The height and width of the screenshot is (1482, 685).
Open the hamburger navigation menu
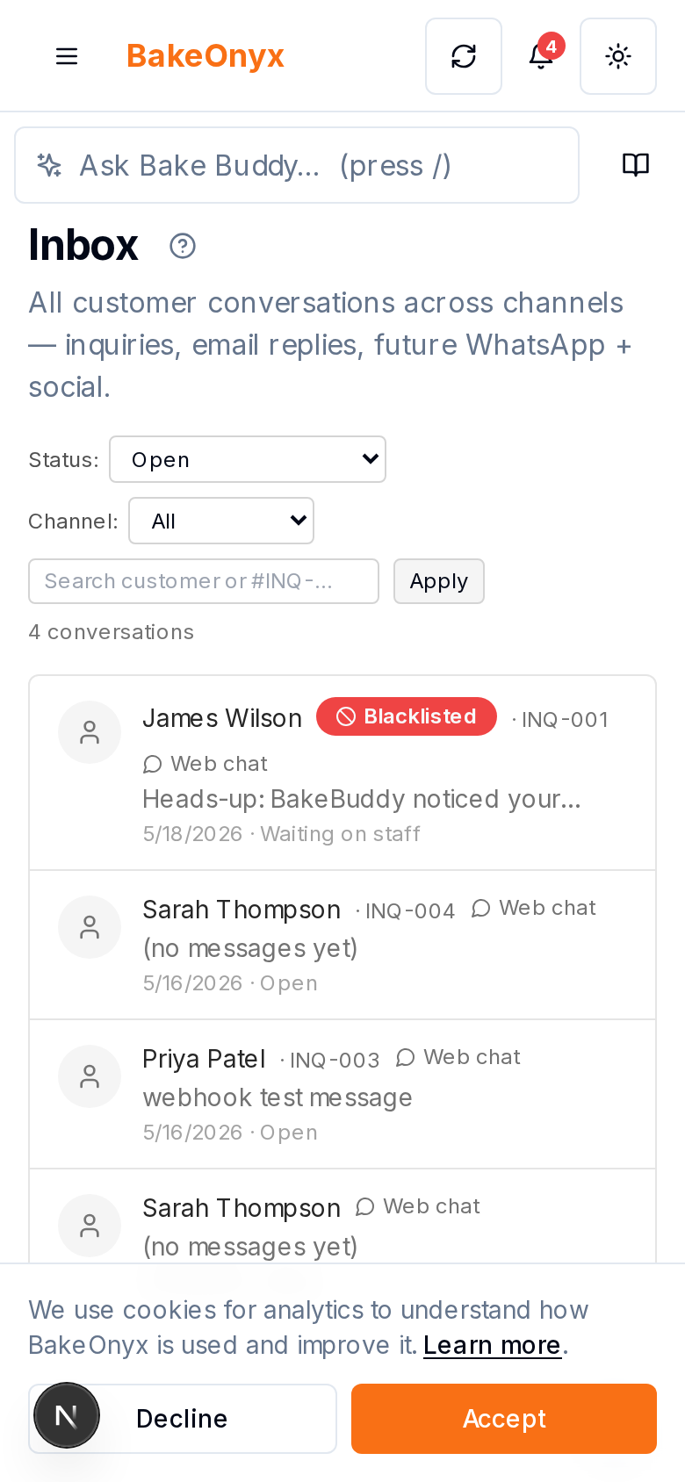tap(67, 56)
